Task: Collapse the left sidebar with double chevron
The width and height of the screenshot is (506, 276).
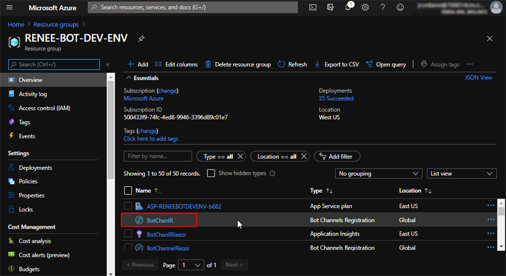Action: point(108,65)
